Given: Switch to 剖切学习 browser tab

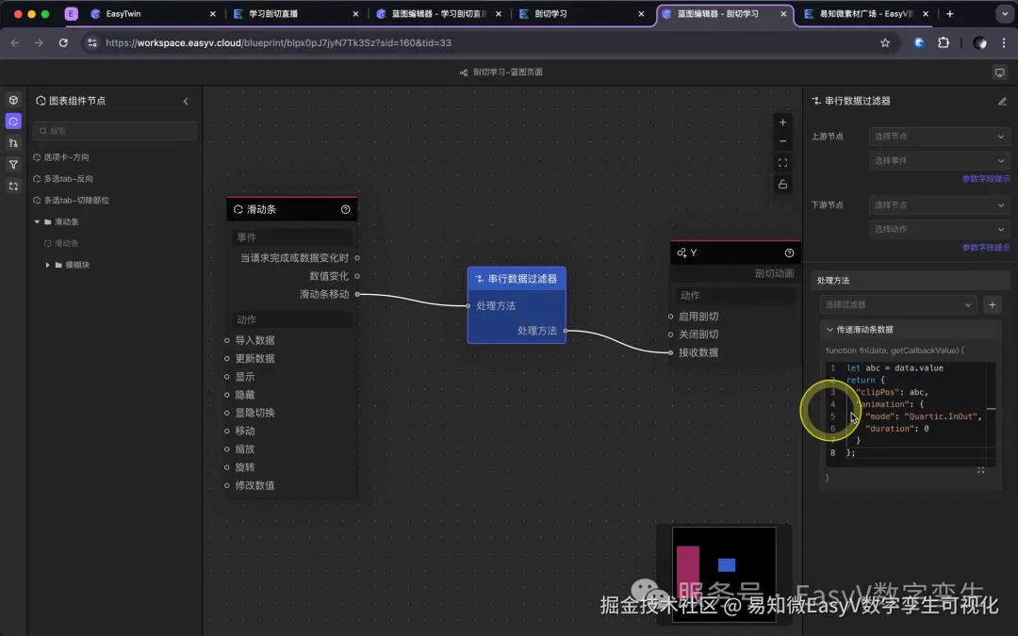Looking at the screenshot, I should pyautogui.click(x=581, y=13).
